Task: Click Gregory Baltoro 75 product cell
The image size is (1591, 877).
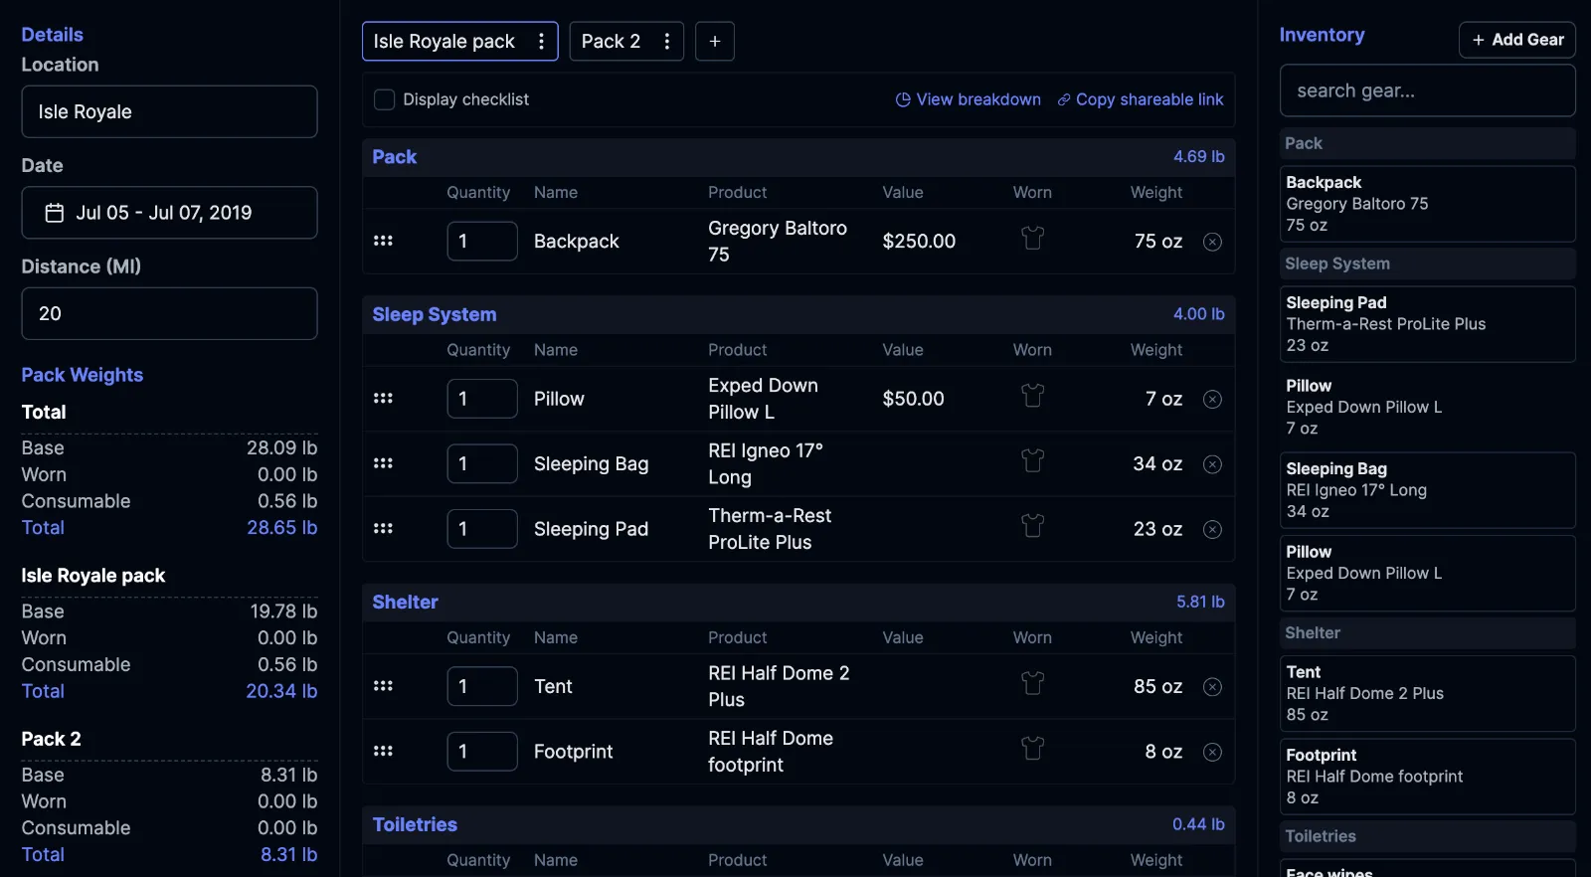Action: pos(778,241)
